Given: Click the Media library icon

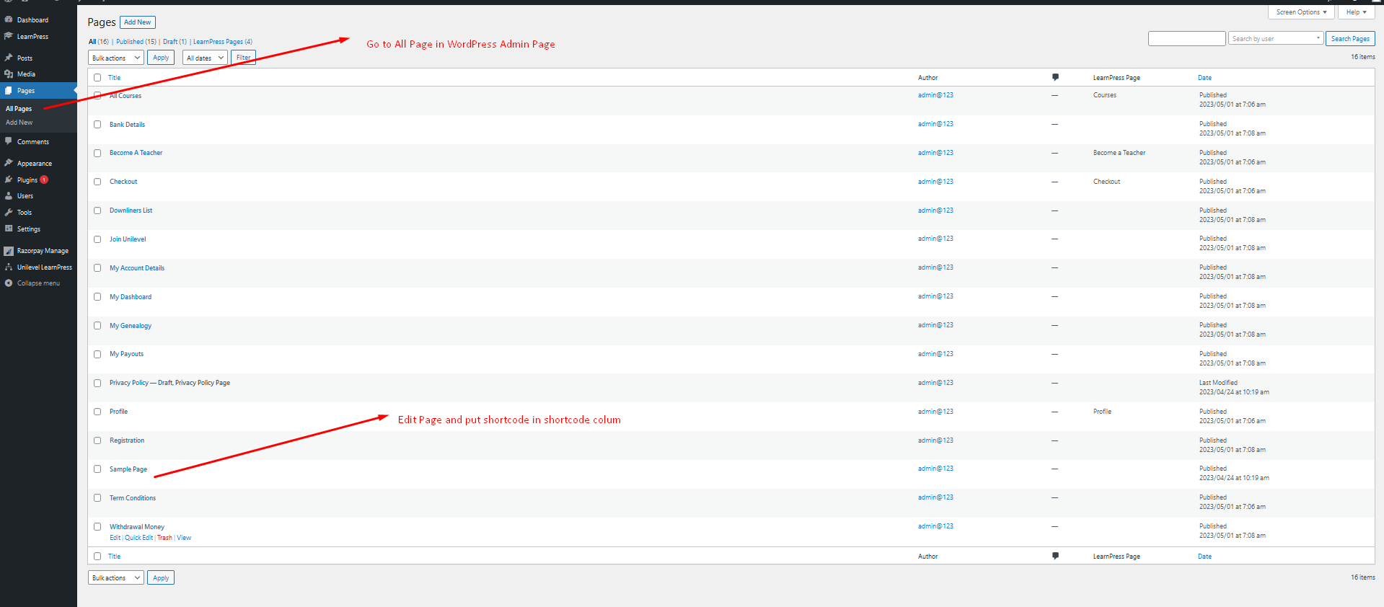Looking at the screenshot, I should [x=9, y=74].
